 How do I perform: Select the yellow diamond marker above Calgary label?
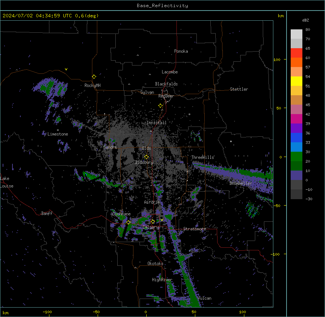153,222
